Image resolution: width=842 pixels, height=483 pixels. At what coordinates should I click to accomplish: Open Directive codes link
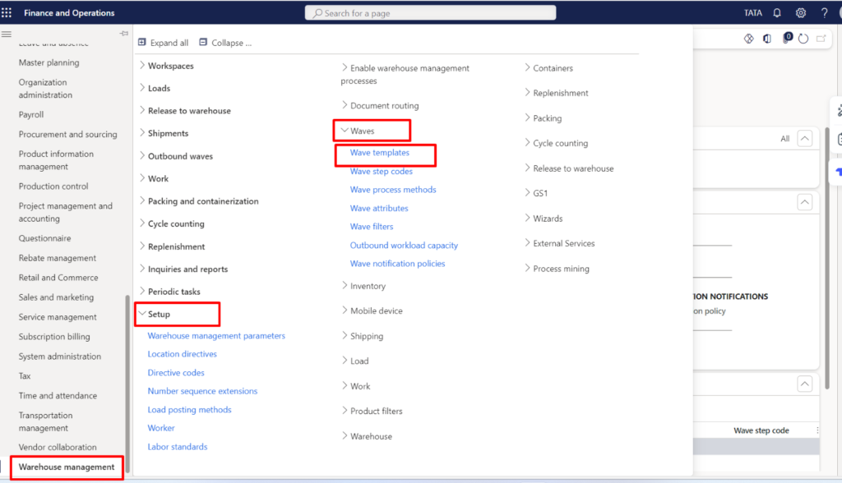click(x=176, y=372)
